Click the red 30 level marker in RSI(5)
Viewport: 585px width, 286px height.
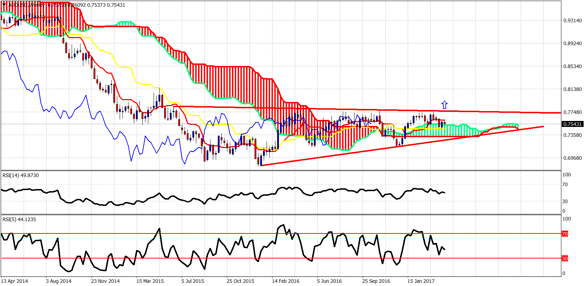pos(565,258)
